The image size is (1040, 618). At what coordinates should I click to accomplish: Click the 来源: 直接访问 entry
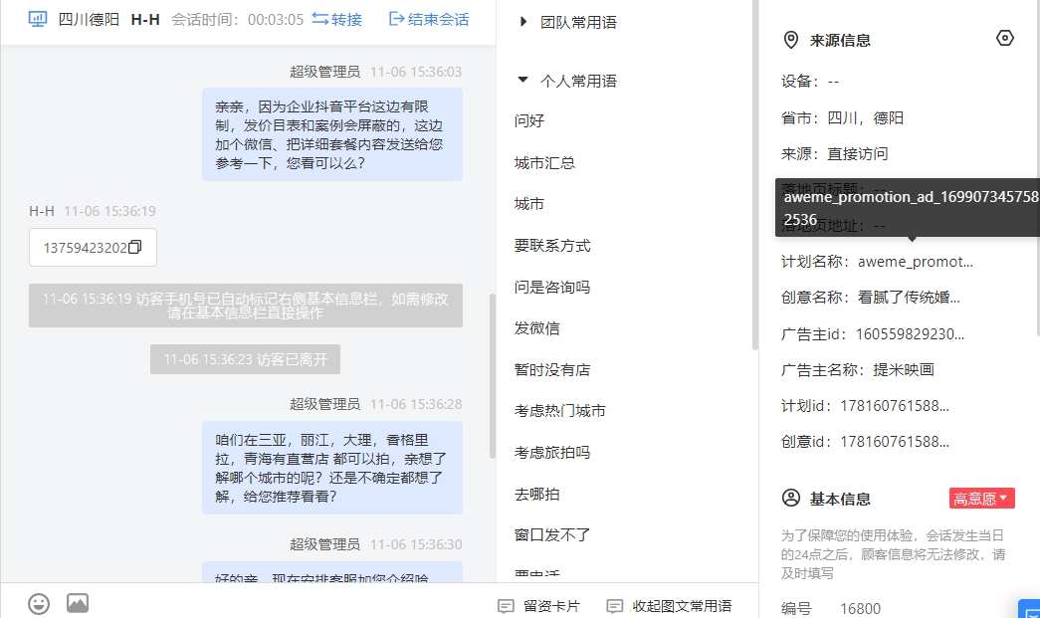(834, 154)
